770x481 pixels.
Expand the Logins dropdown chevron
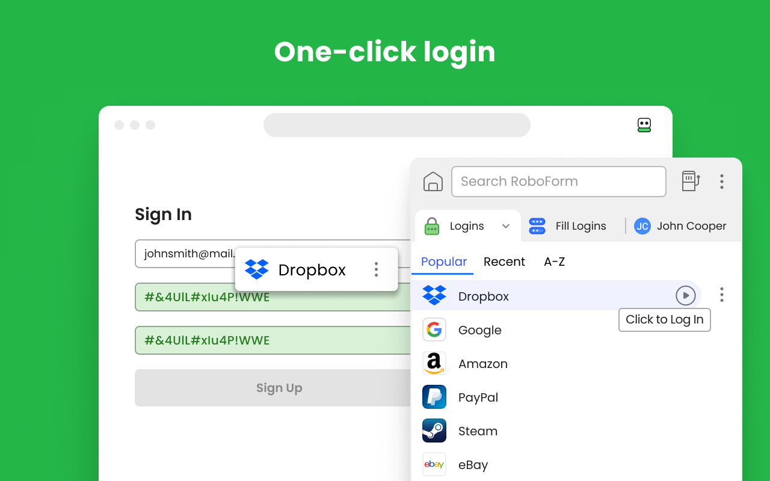click(x=506, y=227)
